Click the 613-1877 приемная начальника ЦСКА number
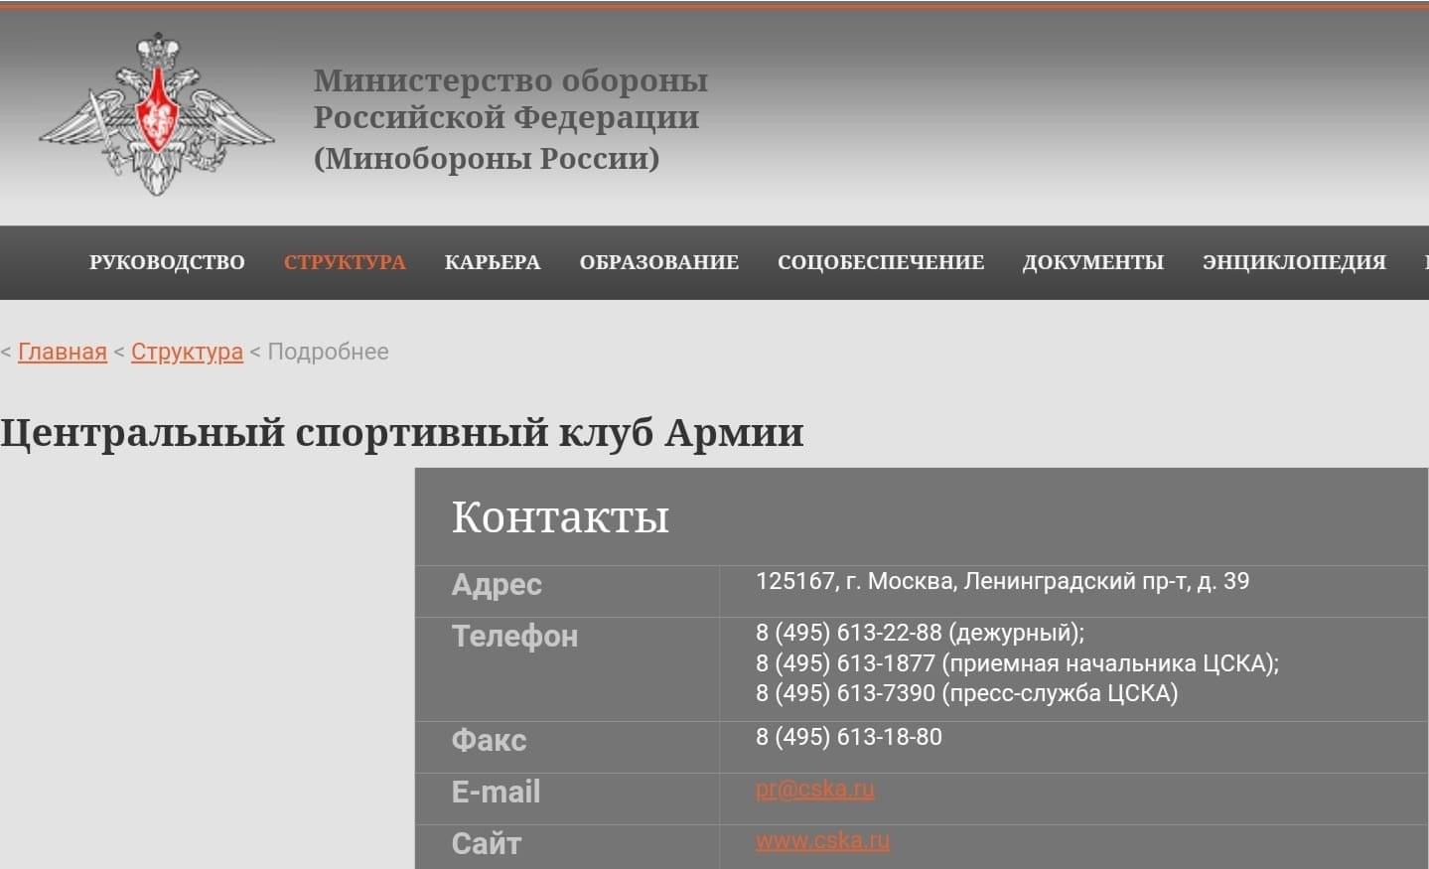Screen dimensions: 1429x869 pos(1018,663)
